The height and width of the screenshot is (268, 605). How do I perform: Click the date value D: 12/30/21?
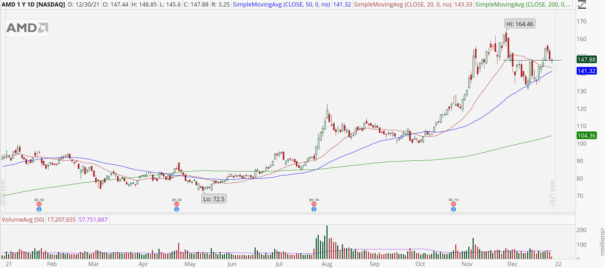pyautogui.click(x=84, y=5)
